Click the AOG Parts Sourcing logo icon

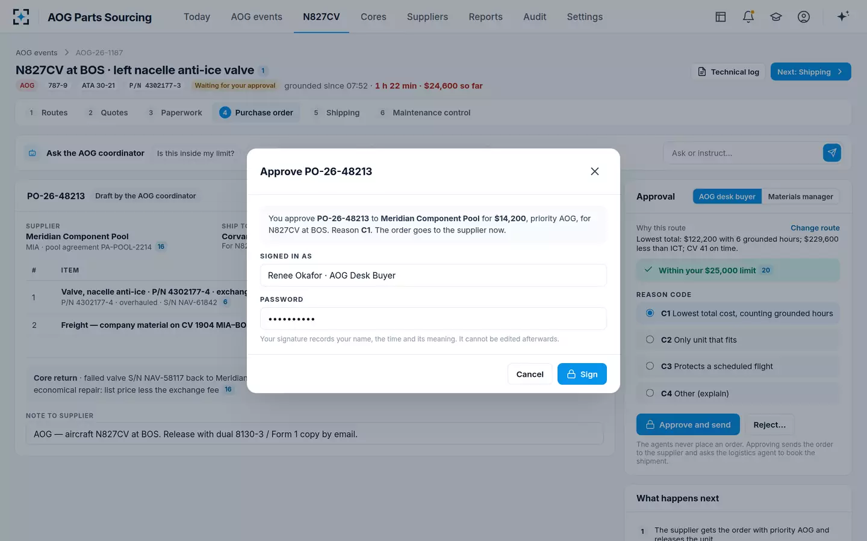point(21,17)
